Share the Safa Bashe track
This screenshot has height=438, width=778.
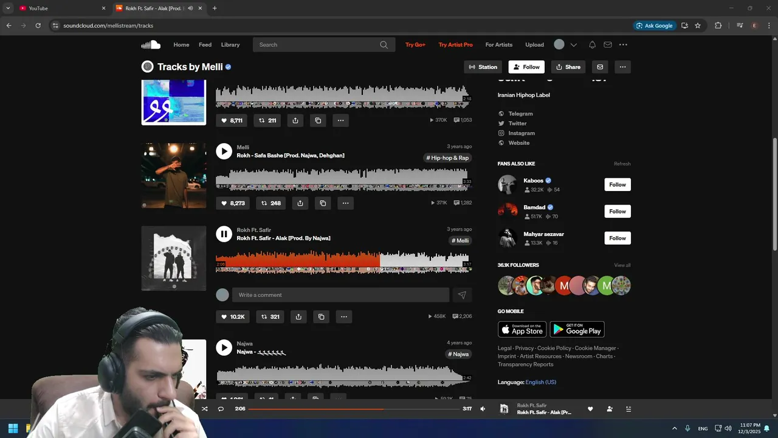(x=300, y=203)
